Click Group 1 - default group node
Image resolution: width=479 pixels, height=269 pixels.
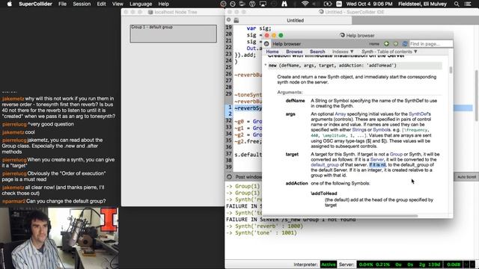(x=173, y=34)
